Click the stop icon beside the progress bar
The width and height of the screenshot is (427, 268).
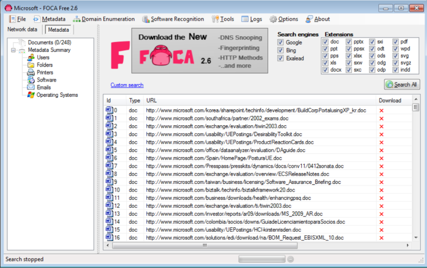point(290,259)
